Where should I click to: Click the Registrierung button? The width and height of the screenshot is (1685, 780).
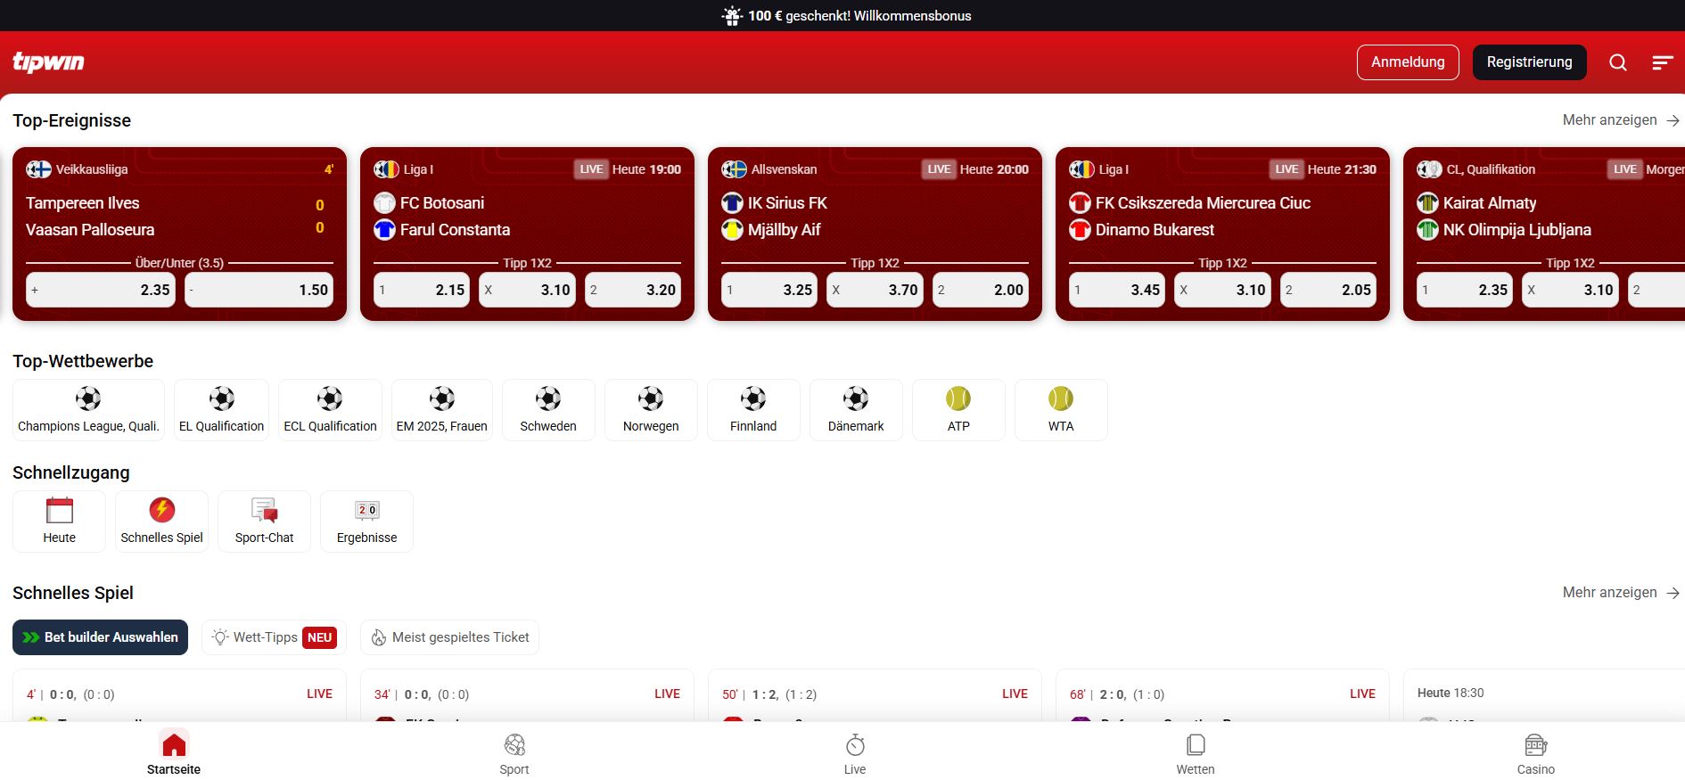[x=1529, y=62]
